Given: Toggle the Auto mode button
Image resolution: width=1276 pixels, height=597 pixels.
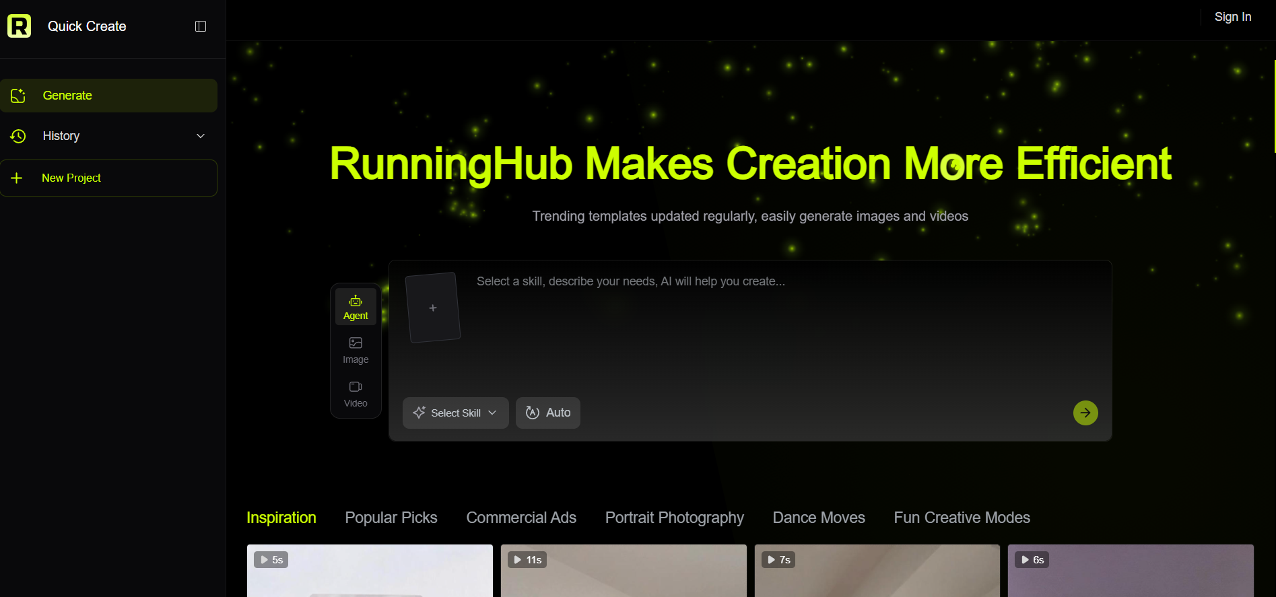Looking at the screenshot, I should pos(548,413).
